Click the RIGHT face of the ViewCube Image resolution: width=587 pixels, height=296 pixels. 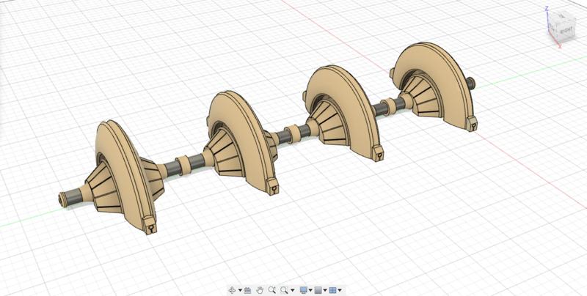566,30
